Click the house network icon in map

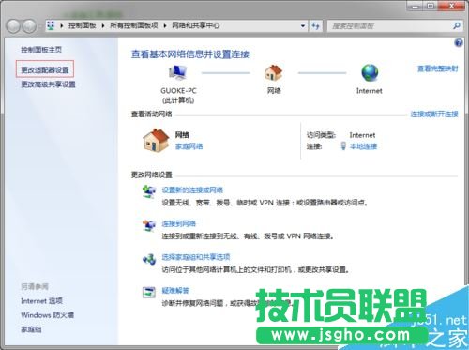coord(274,72)
